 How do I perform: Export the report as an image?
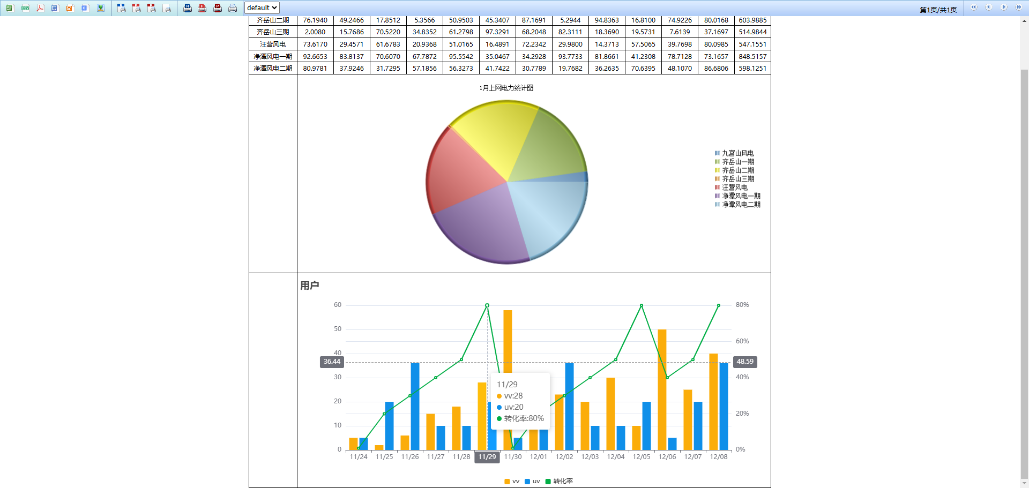tap(100, 8)
